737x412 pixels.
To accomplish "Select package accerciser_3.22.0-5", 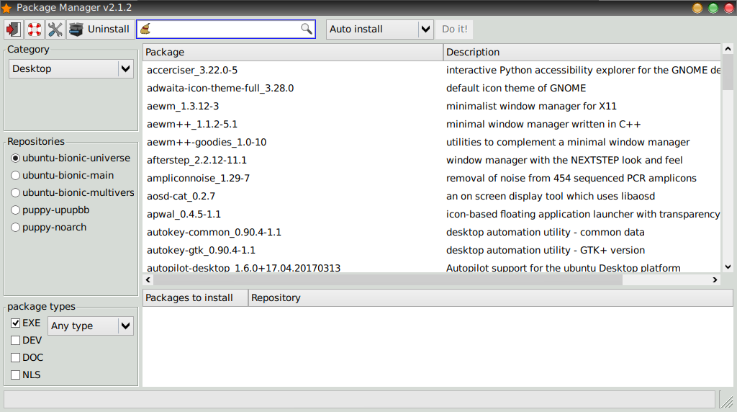I will point(192,70).
